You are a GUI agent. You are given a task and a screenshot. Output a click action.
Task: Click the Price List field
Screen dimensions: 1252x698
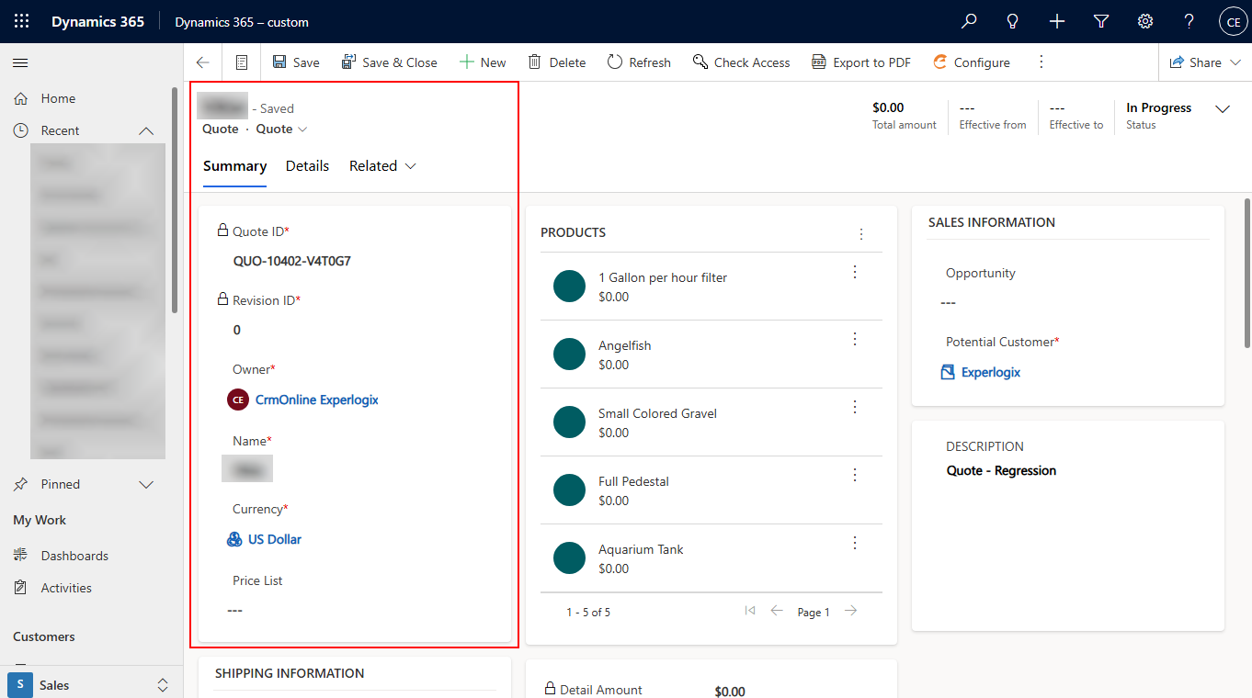(355, 610)
